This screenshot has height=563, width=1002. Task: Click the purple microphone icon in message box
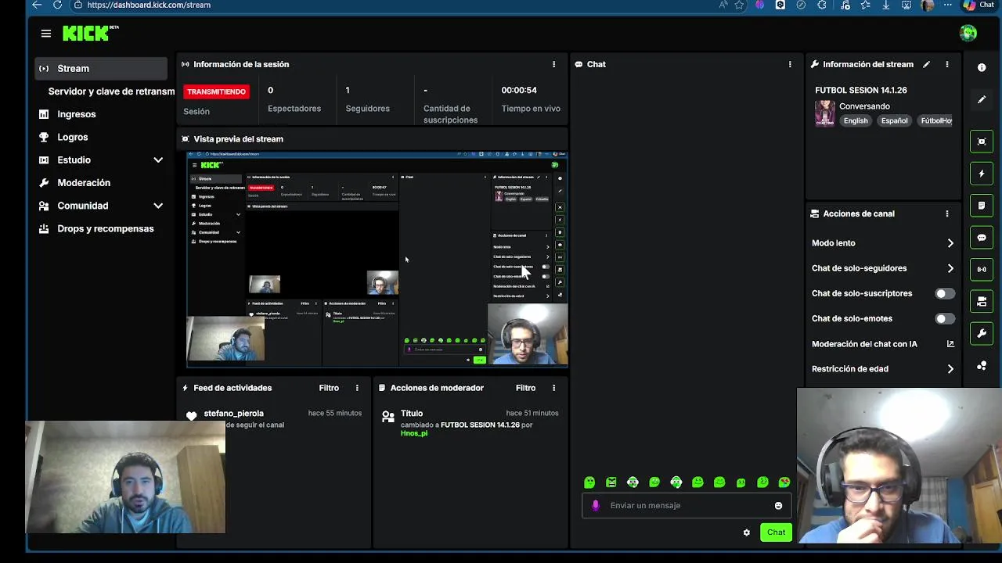tap(596, 505)
